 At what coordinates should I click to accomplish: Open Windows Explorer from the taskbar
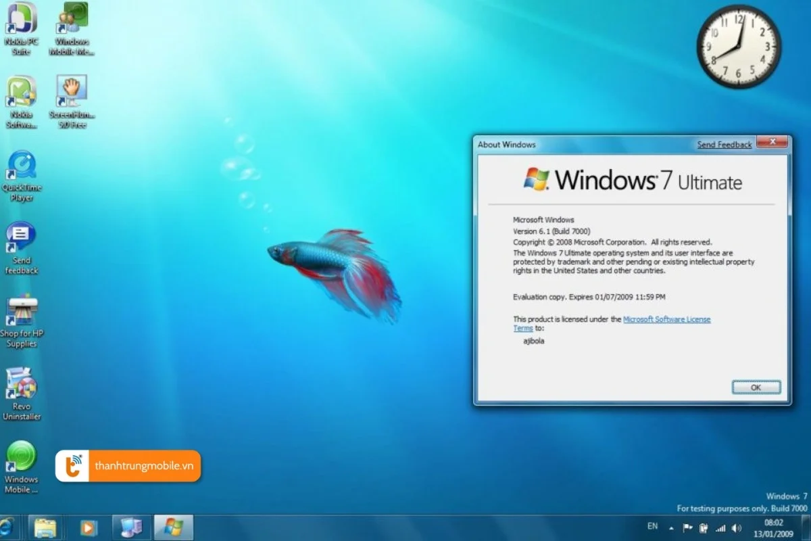45,527
